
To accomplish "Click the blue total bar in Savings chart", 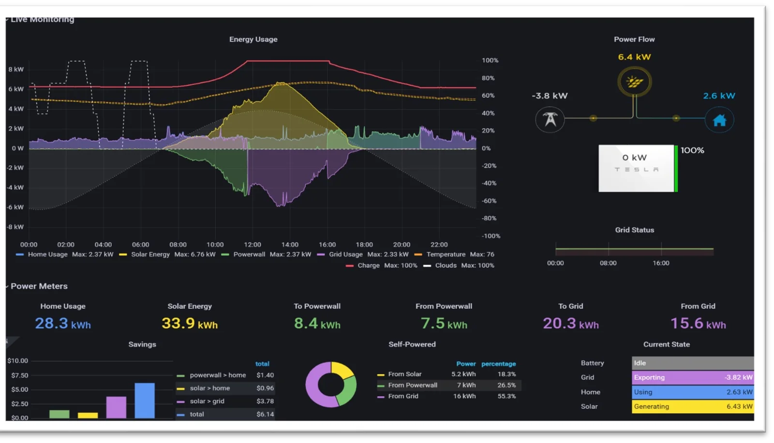I will (145, 400).
